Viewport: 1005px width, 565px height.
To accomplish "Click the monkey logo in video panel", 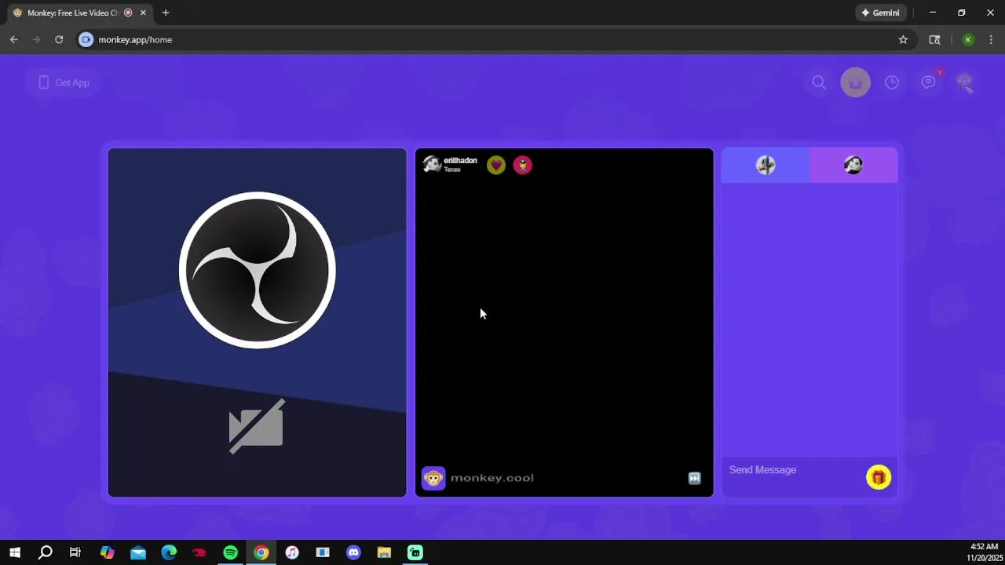I will (x=433, y=478).
